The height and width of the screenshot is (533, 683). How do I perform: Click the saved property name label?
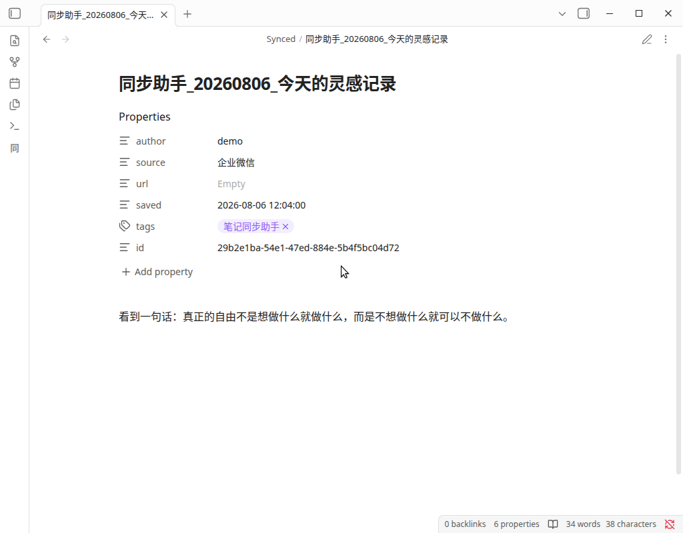(x=149, y=205)
